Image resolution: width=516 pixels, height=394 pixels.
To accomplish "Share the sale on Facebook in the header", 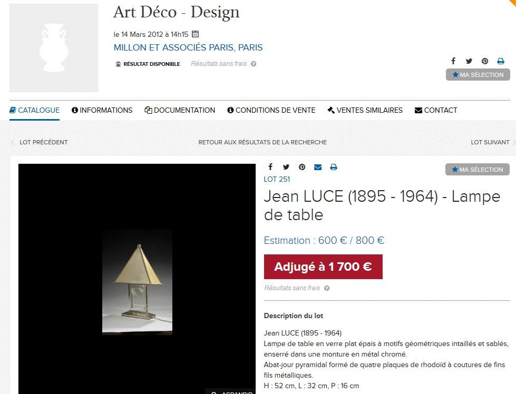I will pos(453,61).
